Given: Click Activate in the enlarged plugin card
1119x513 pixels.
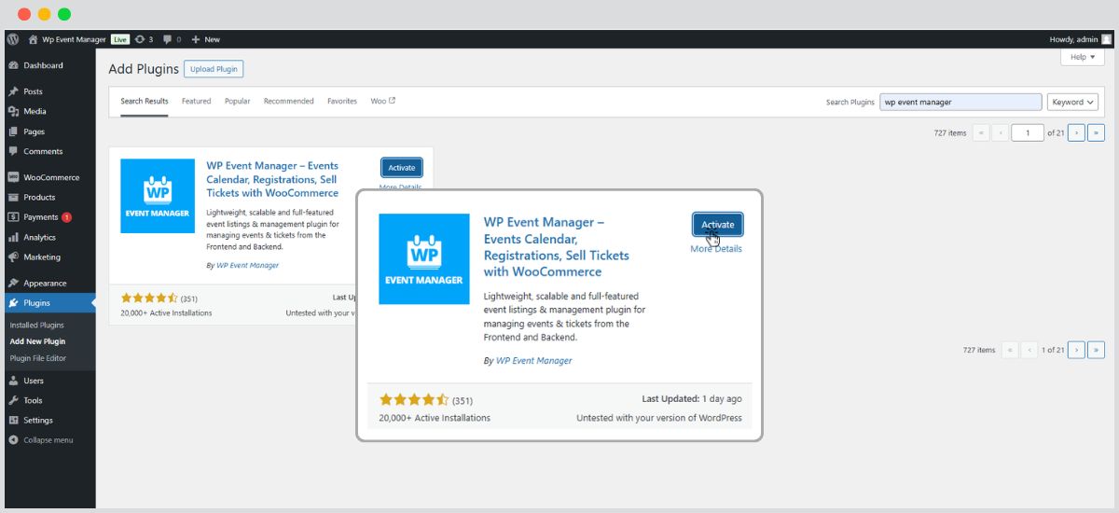Looking at the screenshot, I should (718, 225).
